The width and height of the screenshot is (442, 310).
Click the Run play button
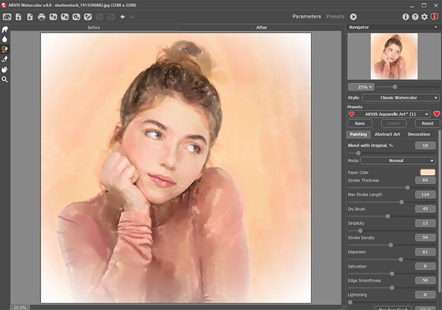(353, 16)
